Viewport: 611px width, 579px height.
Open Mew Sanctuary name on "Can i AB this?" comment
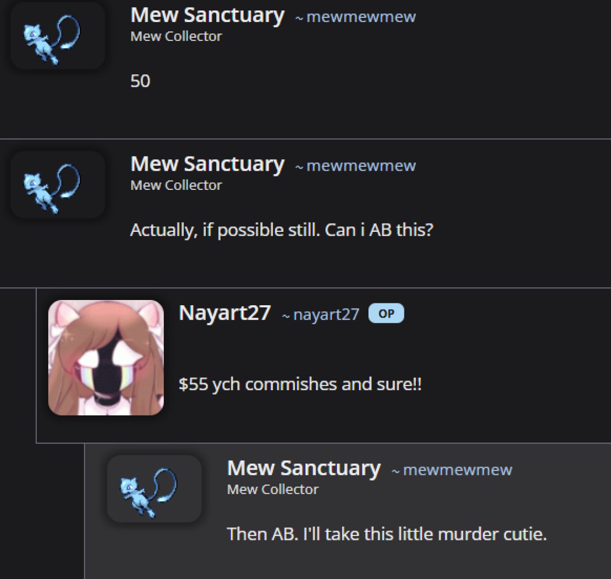point(207,164)
